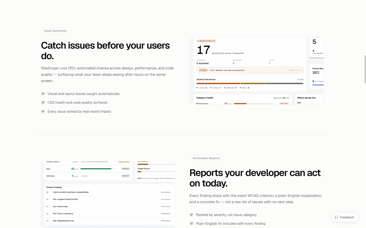Click the '5 scanned' categories value

[203, 63]
